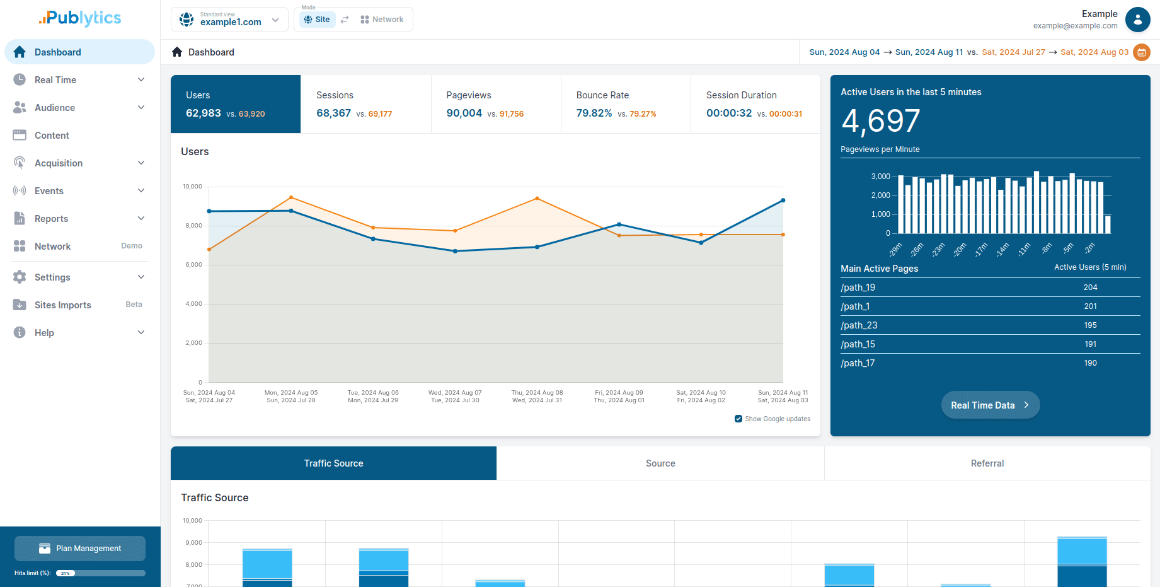Expand the Real Time menu chevron
1160x587 pixels.
[141, 80]
